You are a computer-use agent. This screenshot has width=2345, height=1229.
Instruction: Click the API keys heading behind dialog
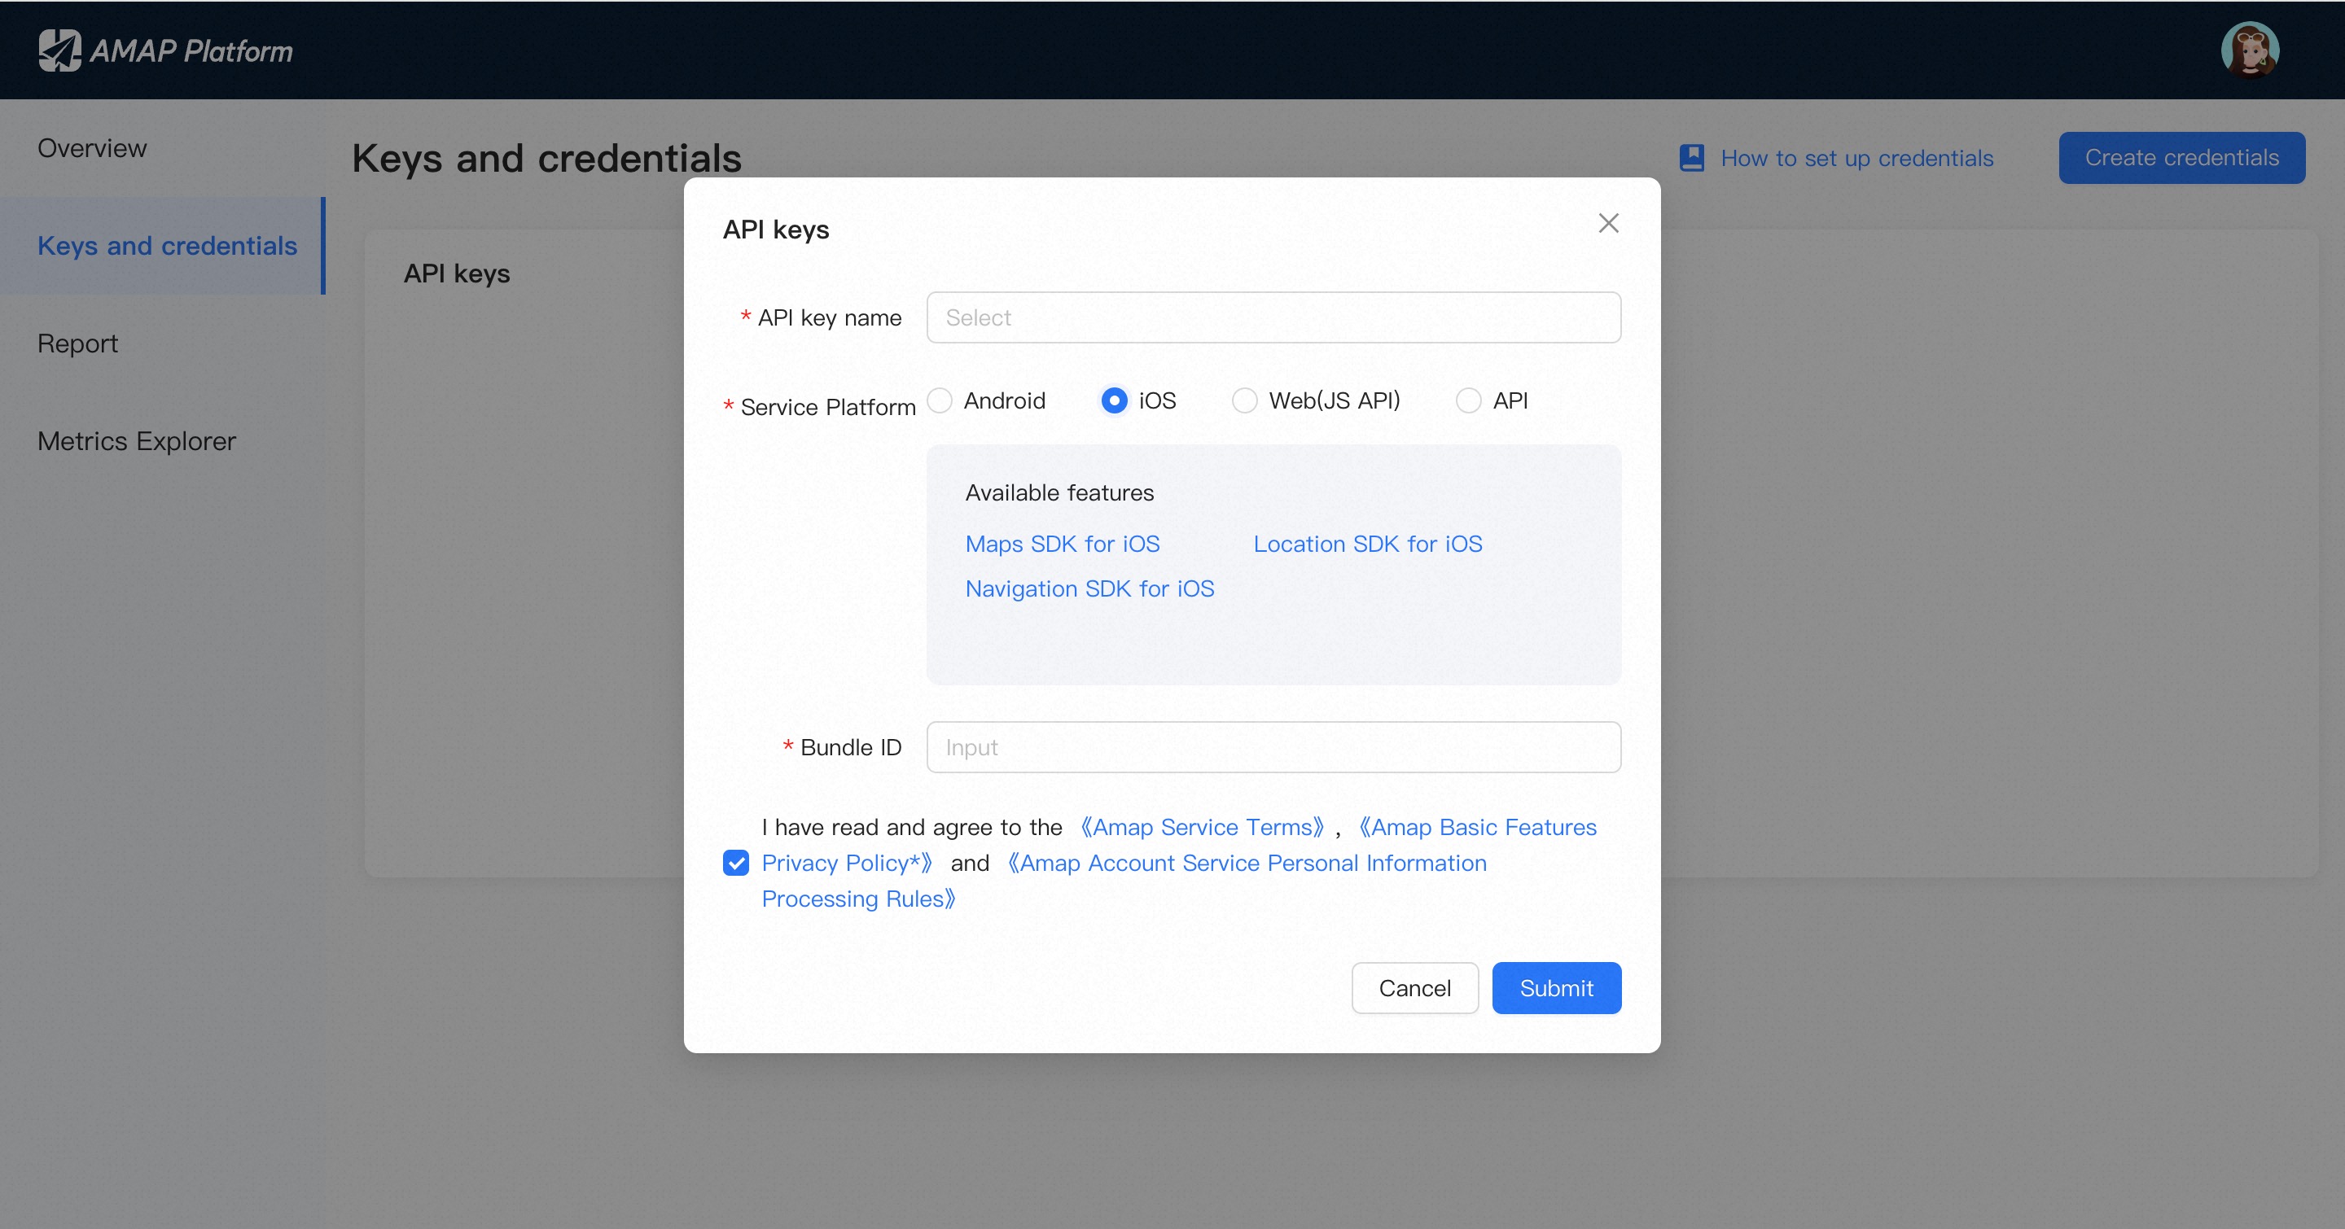tap(457, 273)
